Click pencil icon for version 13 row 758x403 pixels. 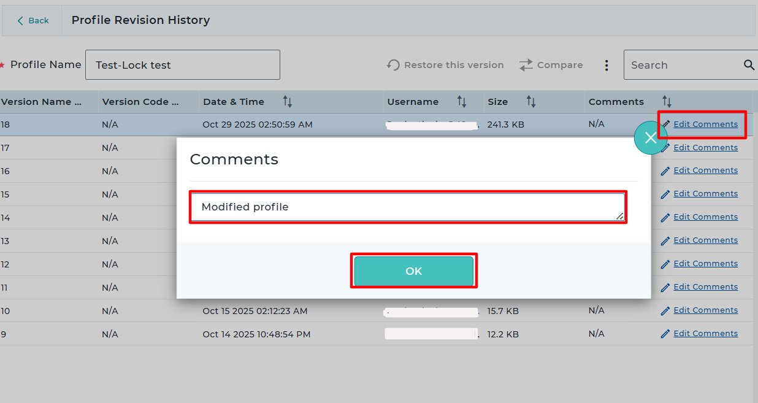[x=665, y=241]
